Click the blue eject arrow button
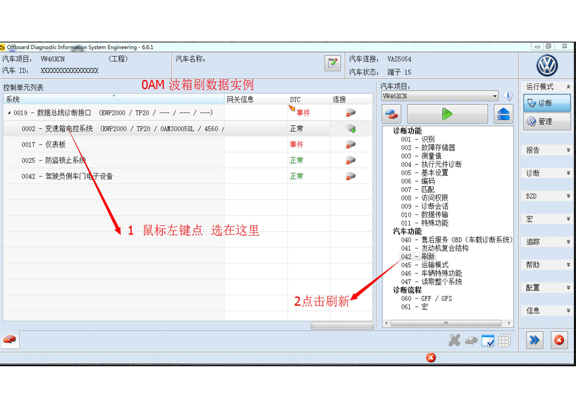 click(503, 114)
